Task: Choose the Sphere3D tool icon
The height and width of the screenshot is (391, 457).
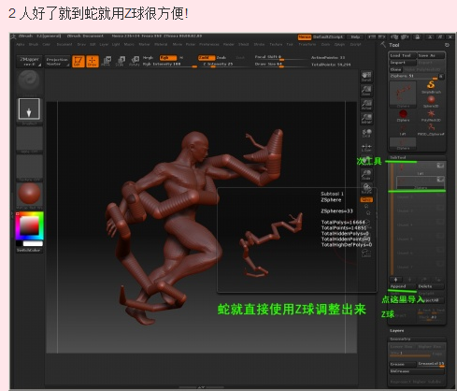Action: (431, 101)
